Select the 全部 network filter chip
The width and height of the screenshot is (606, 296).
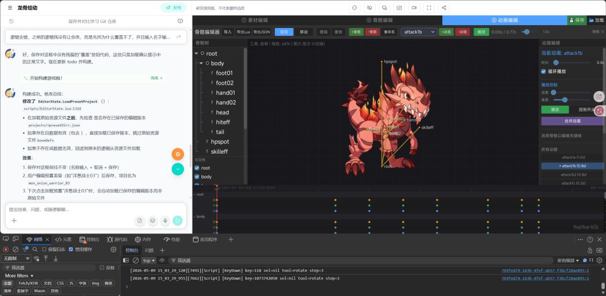(x=8, y=283)
